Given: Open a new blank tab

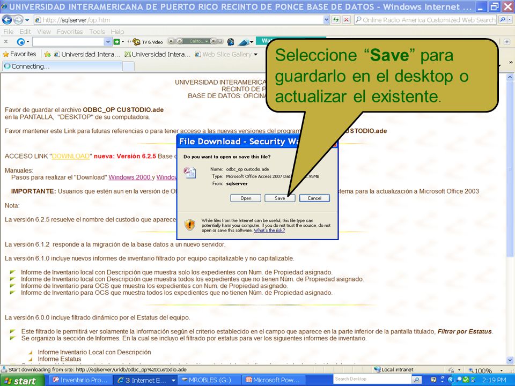Looking at the screenshot, I should coord(128,66).
